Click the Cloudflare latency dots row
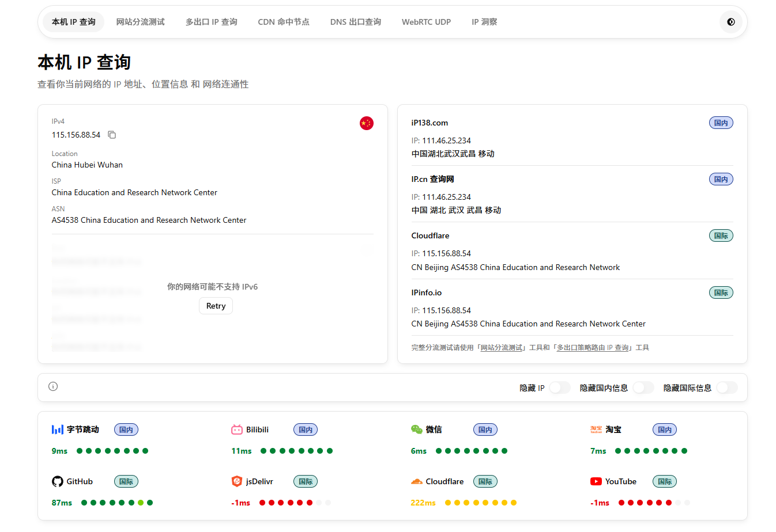Viewport: 776px width, 532px height. pos(479,502)
